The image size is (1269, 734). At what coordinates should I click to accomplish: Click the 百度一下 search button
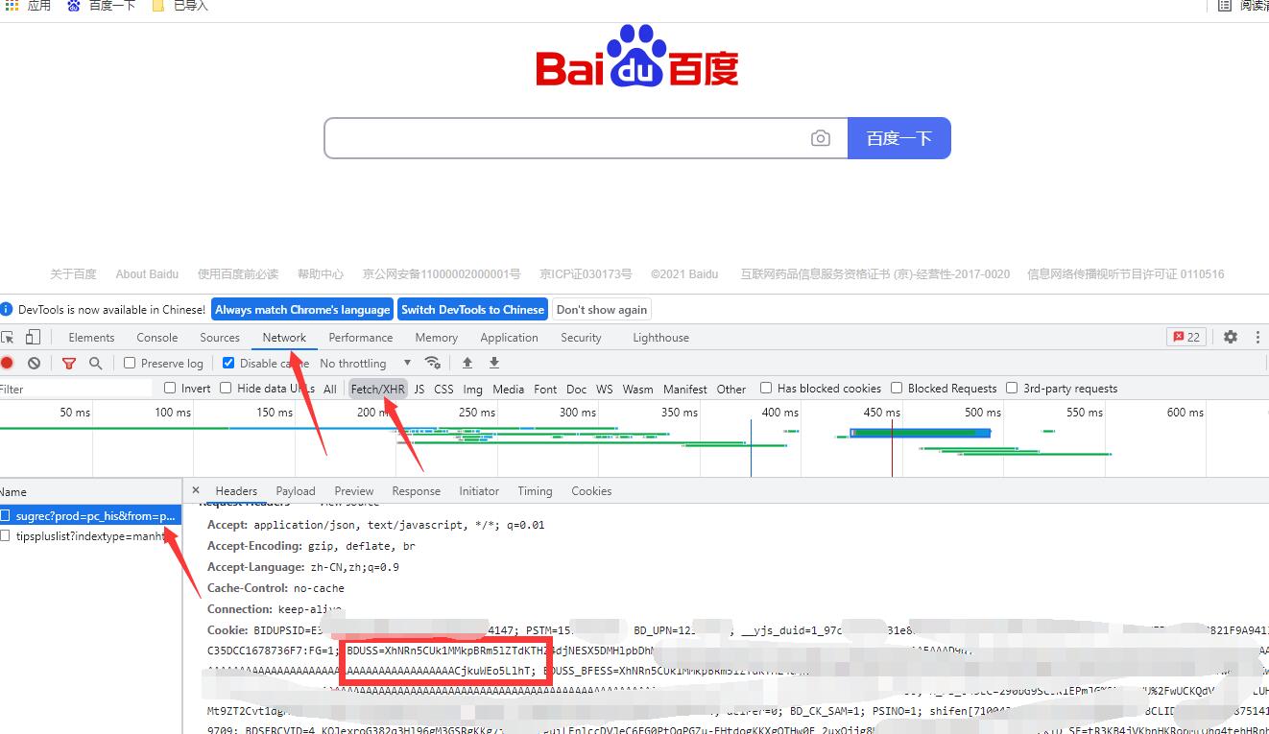click(x=899, y=138)
